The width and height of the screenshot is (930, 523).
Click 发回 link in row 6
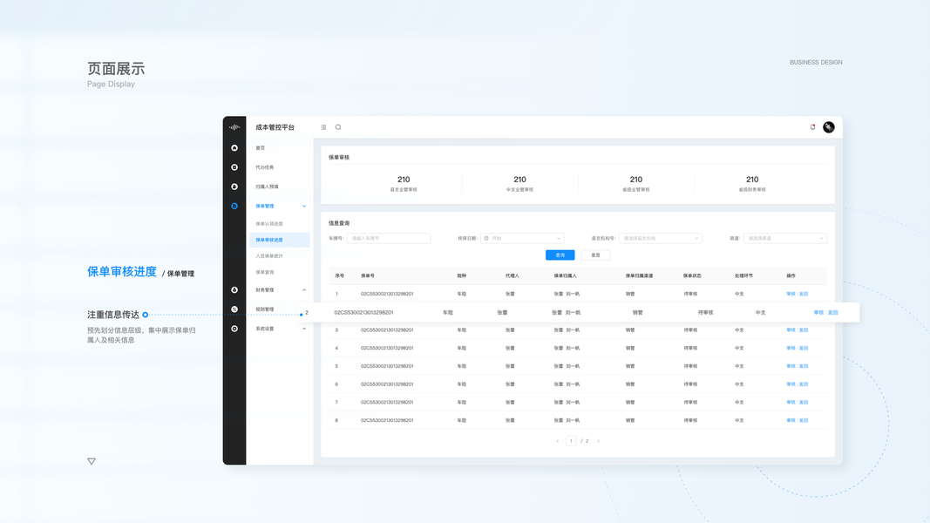[x=804, y=384]
